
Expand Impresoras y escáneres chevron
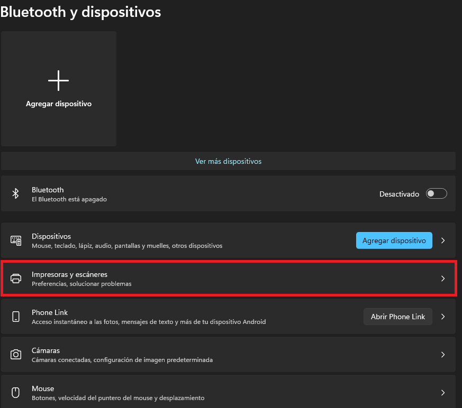pos(443,279)
